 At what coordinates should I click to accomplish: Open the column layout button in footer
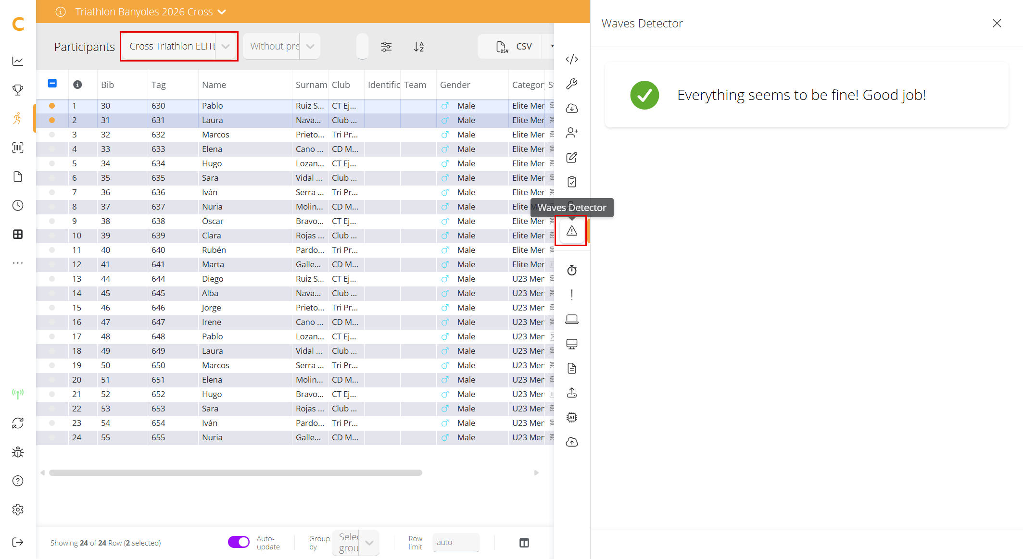[524, 543]
